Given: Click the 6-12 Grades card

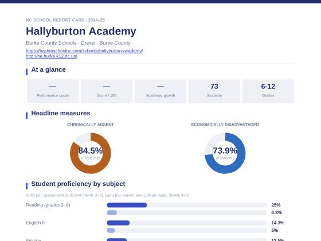Looking at the screenshot, I should (x=268, y=91).
